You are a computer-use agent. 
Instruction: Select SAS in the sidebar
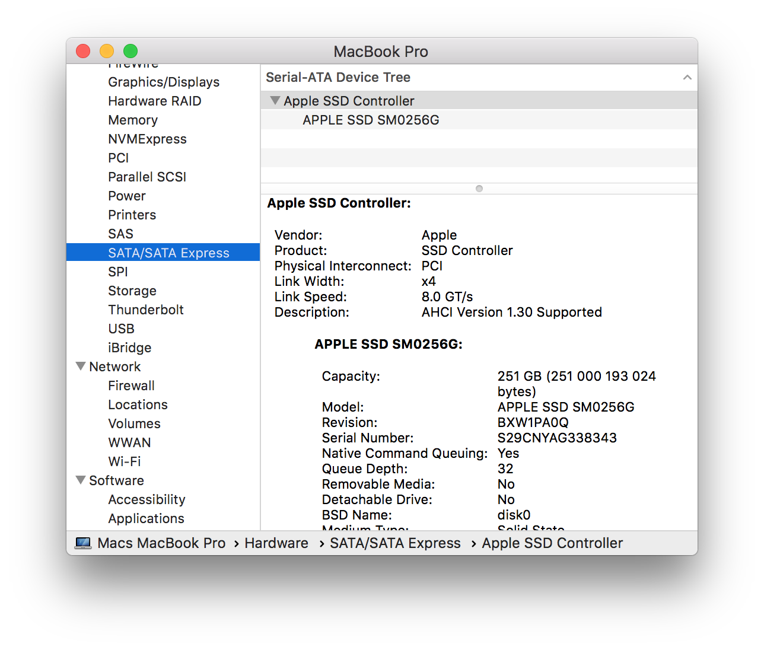point(120,234)
